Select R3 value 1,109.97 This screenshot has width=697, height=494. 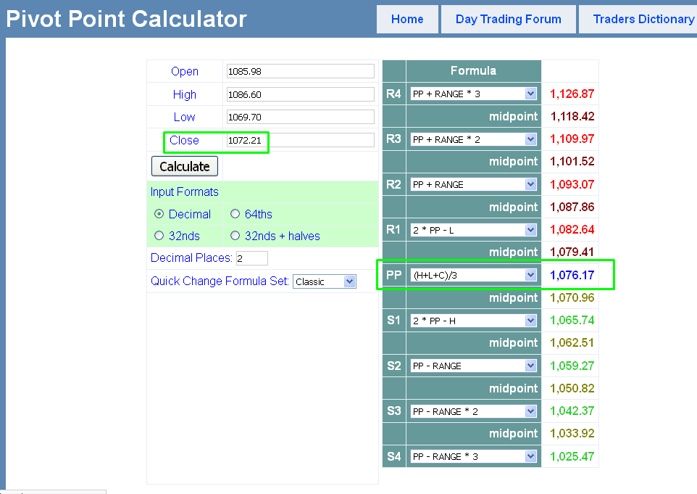[572, 139]
